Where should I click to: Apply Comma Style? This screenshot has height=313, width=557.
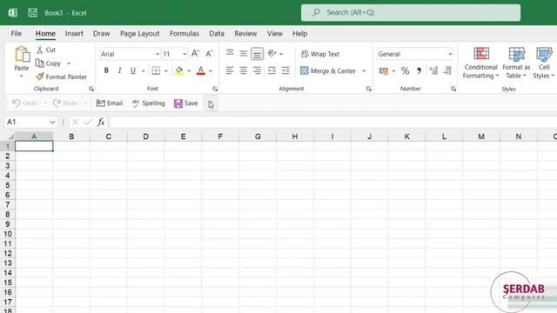pyautogui.click(x=419, y=71)
